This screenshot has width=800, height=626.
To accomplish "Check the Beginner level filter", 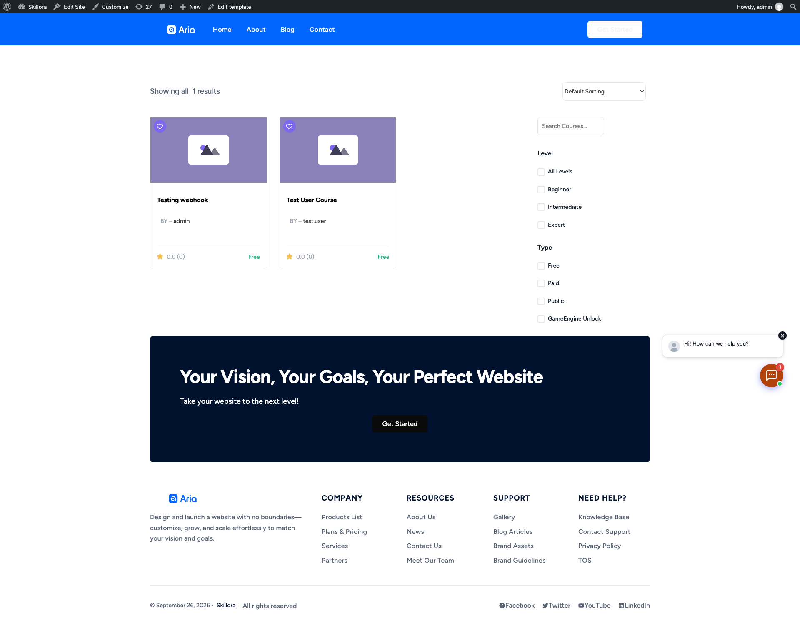I will coord(541,190).
